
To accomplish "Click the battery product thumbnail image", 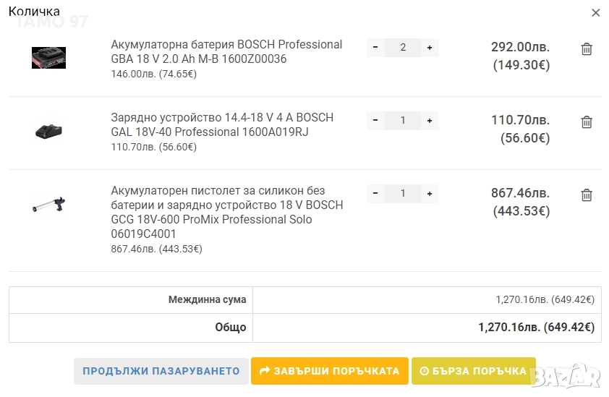I will point(48,58).
